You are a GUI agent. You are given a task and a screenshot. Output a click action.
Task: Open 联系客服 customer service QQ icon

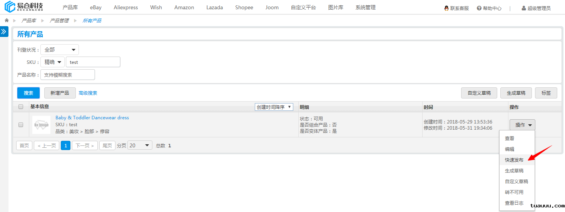tap(446, 8)
